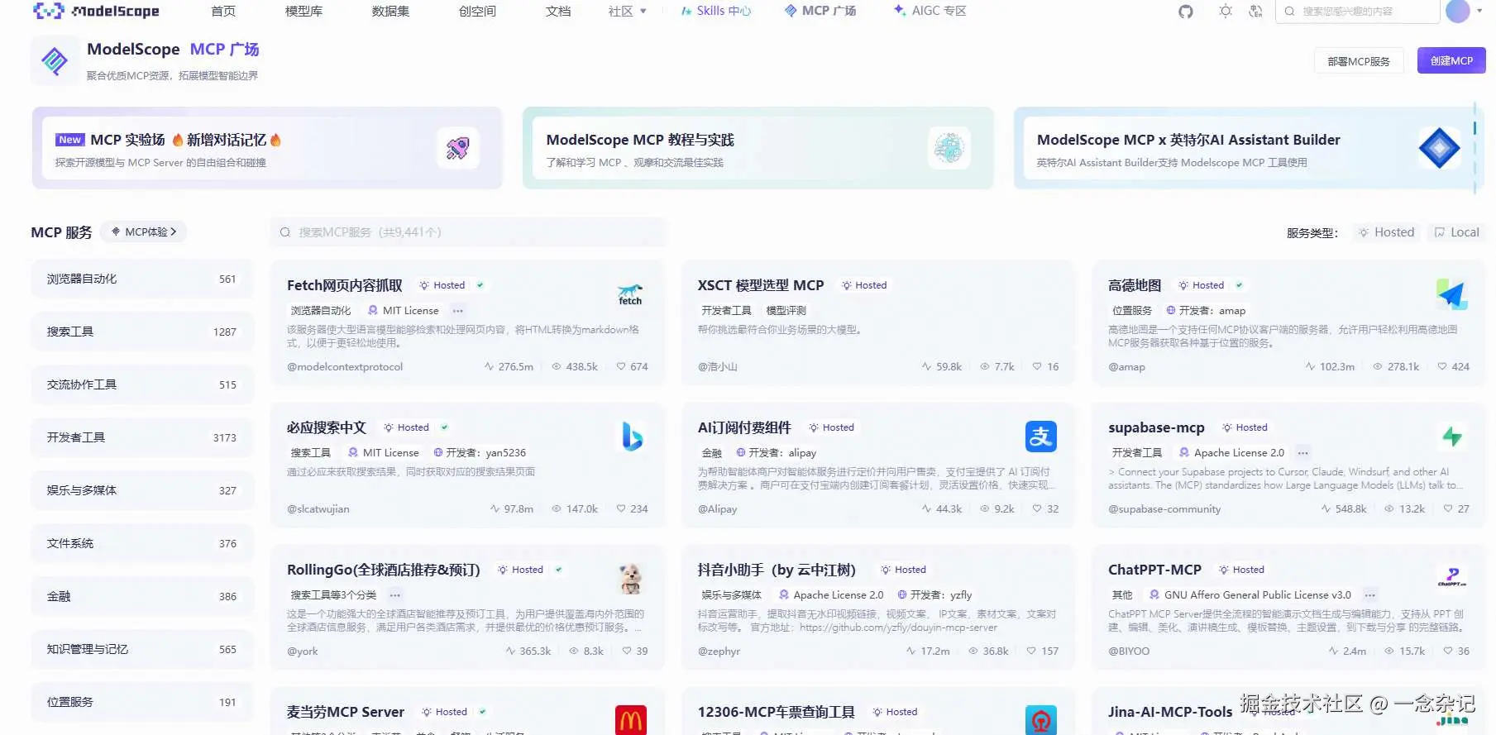This screenshot has height=735, width=1496.
Task: Click the like heart on Fetch网页内容抓取 card
Action: coord(621,366)
